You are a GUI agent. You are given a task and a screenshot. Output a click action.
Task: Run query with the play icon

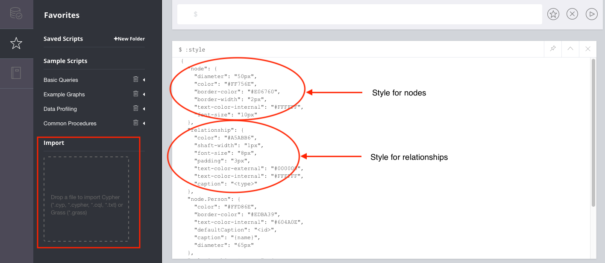[x=591, y=14]
